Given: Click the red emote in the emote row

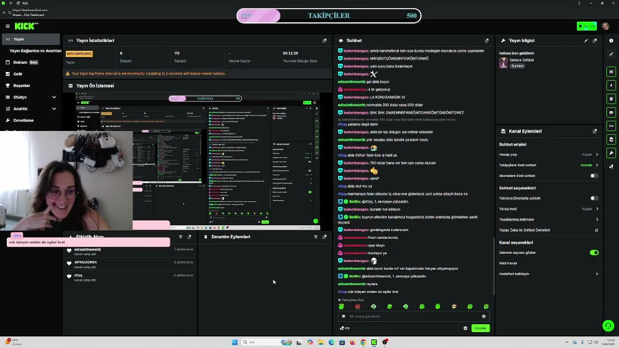Looking at the screenshot, I should pos(357,306).
